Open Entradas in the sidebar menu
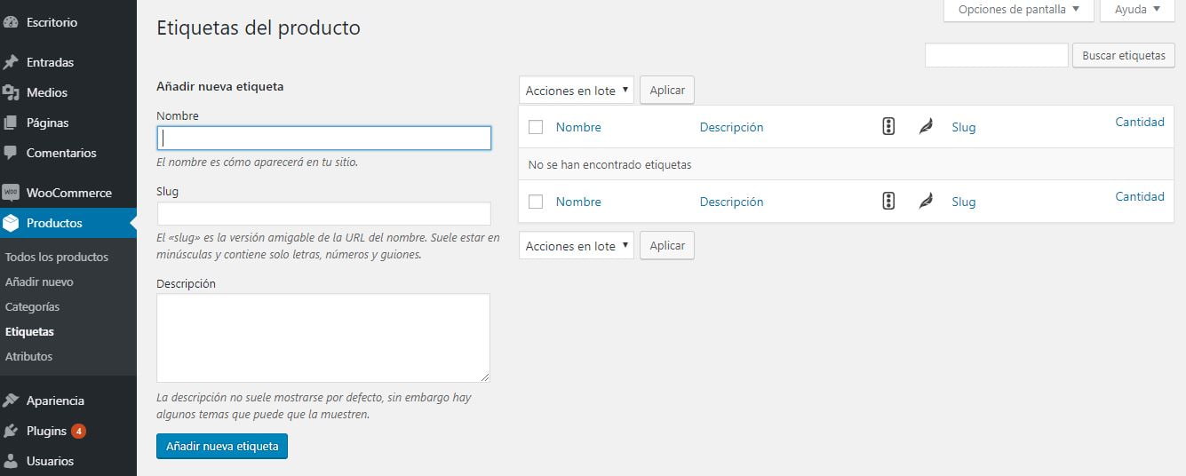The width and height of the screenshot is (1186, 476). [x=50, y=62]
